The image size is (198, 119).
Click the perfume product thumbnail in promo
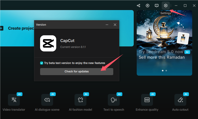tap(183, 38)
